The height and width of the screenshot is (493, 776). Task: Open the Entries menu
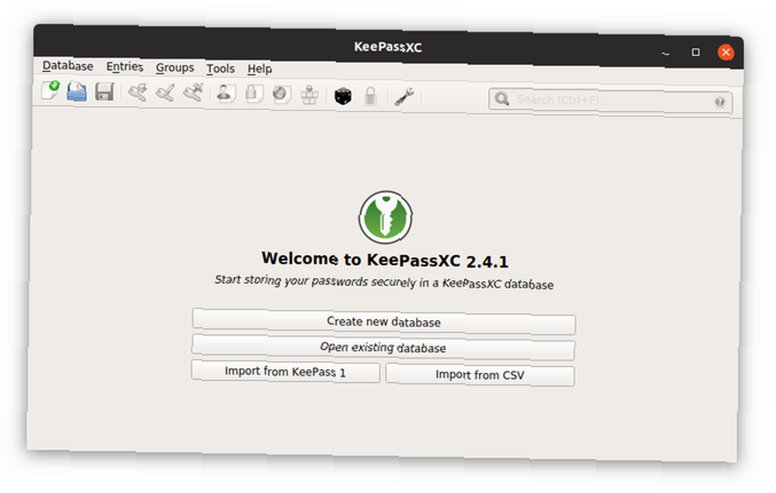point(125,67)
